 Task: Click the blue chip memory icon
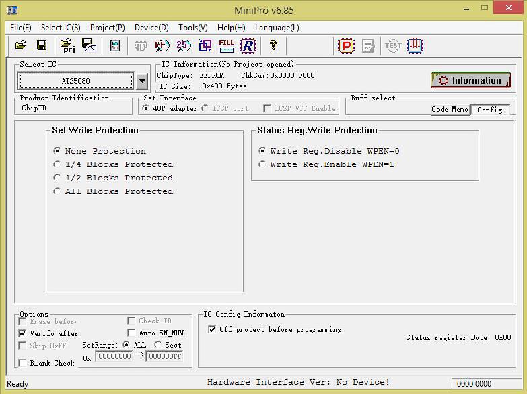[x=415, y=45]
